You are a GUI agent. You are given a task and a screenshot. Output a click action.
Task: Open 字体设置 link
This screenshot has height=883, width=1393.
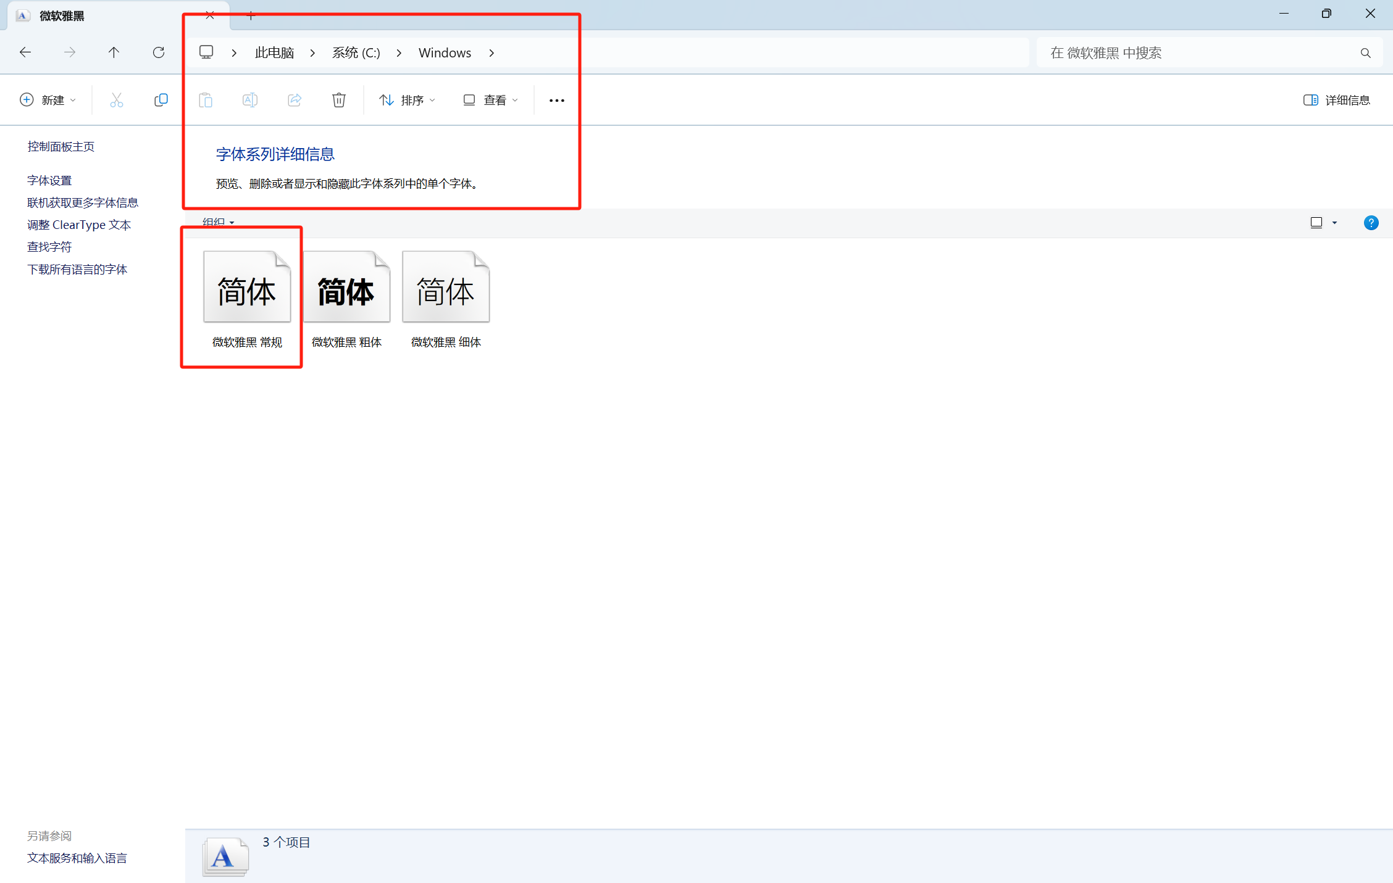49,180
